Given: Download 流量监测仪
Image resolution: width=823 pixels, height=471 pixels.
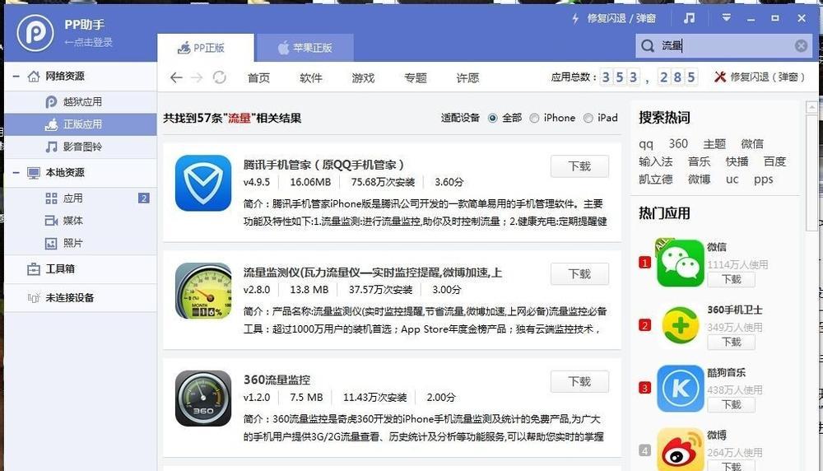Looking at the screenshot, I should pos(579,274).
